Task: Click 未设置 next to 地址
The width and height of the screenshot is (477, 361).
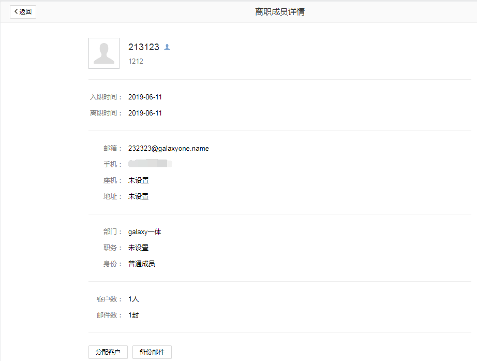Action: [x=138, y=196]
